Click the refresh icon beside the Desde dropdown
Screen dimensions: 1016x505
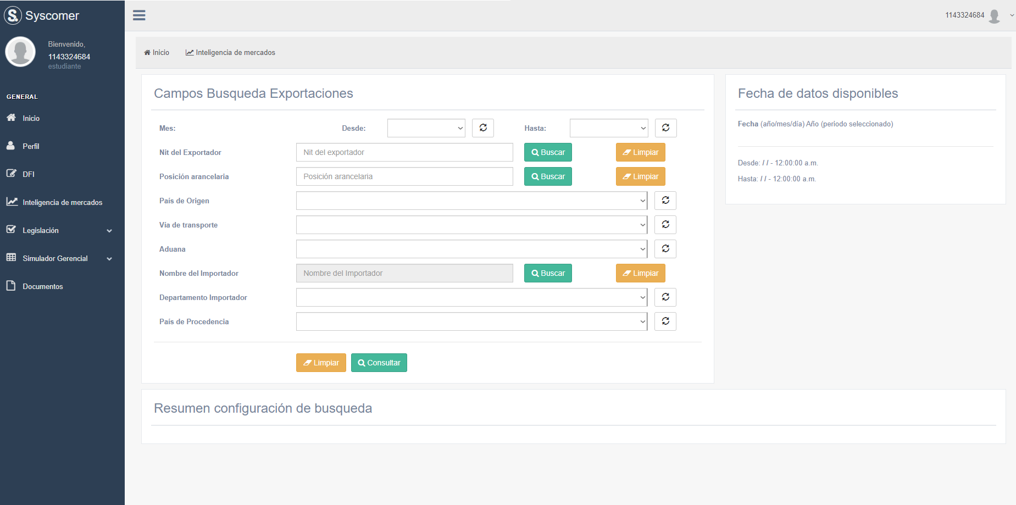click(482, 128)
